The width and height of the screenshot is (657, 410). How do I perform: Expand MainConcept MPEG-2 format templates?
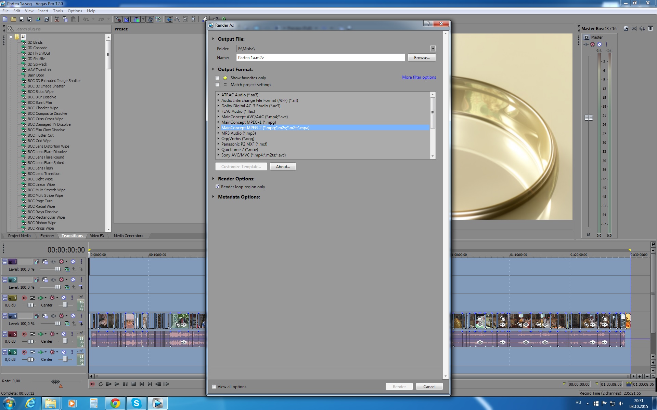[x=218, y=128]
